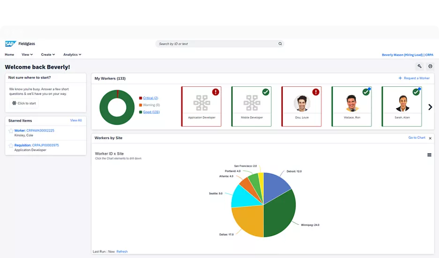The image size is (439, 258).
Task: Open the Analytics dropdown menu
Action: [x=72, y=54]
